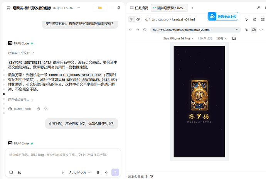The width and height of the screenshot is (266, 179).
Task: Click the first TRAE Code green lightning icon
Action: pyautogui.click(x=32, y=43)
